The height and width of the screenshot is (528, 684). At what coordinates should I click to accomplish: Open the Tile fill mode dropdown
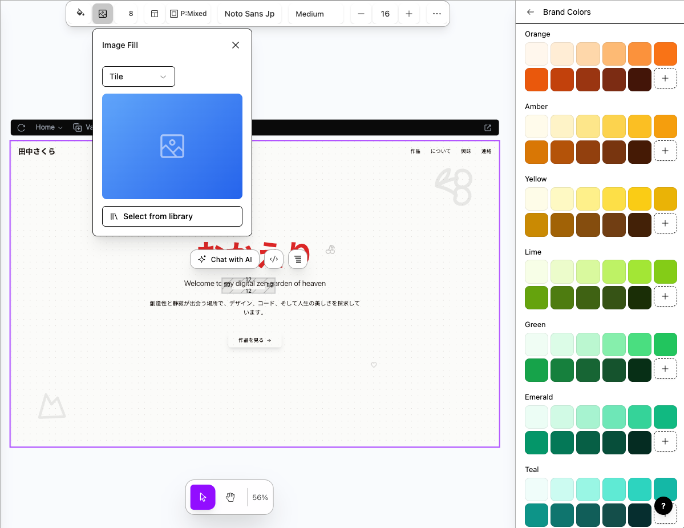coord(138,76)
